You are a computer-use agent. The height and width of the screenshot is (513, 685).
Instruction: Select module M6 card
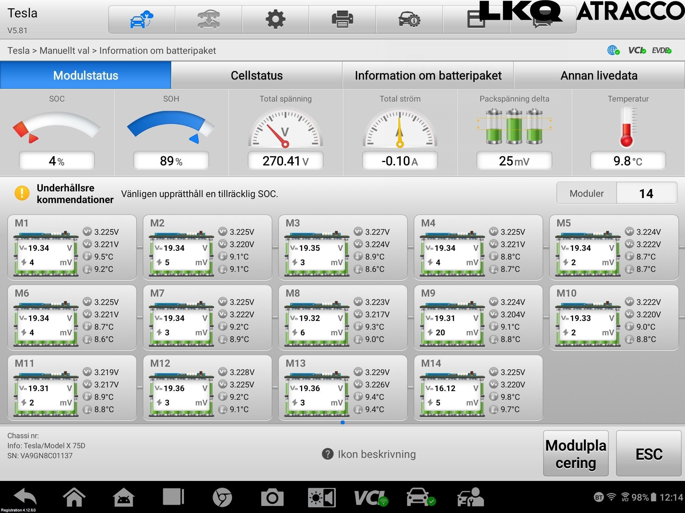click(x=72, y=317)
